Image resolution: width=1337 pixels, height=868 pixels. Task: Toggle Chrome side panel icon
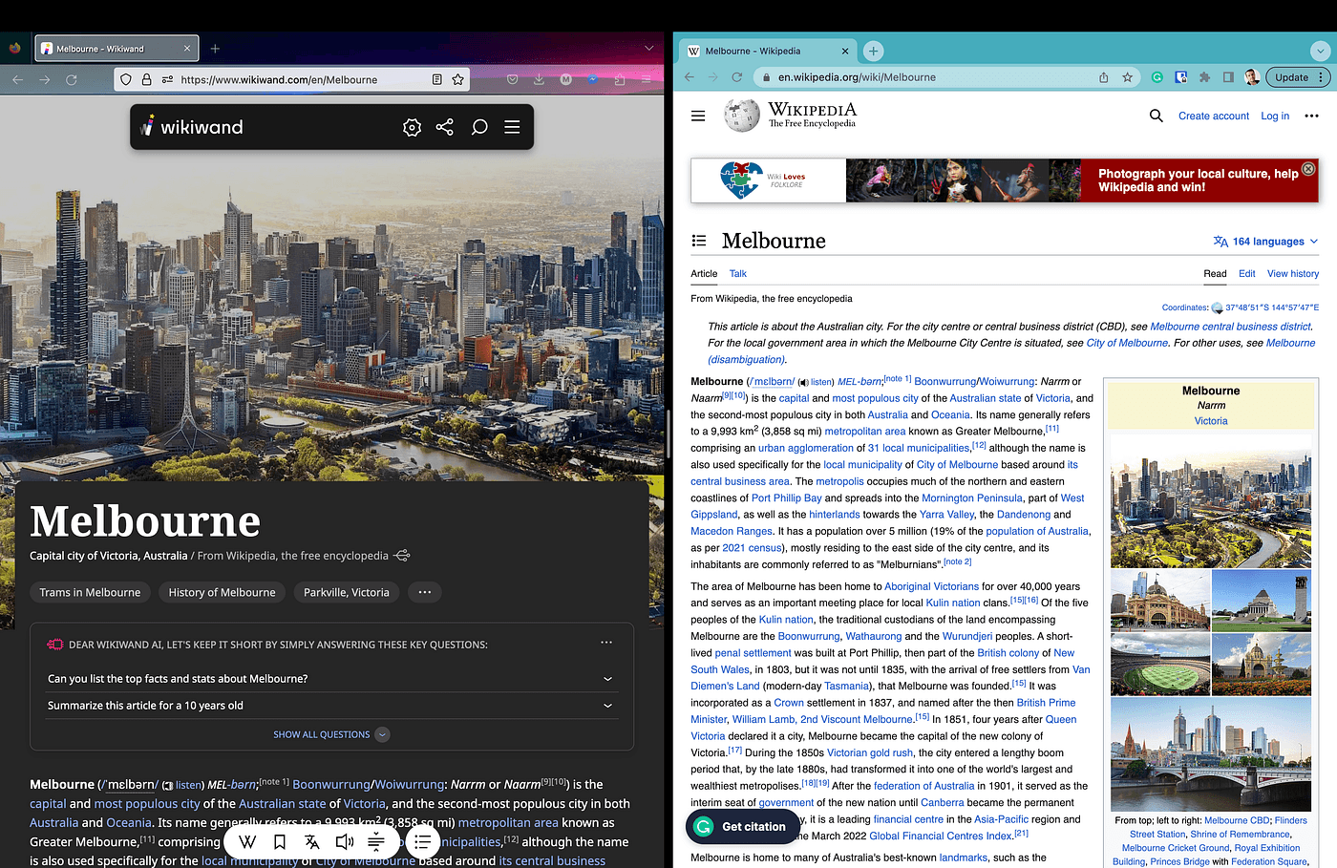[1228, 77]
